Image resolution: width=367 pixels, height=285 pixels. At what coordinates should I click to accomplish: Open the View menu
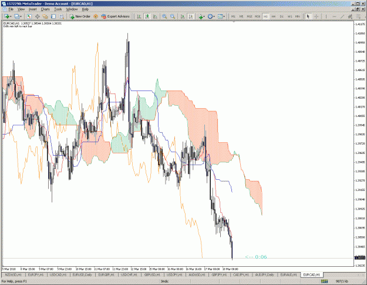click(x=21, y=9)
